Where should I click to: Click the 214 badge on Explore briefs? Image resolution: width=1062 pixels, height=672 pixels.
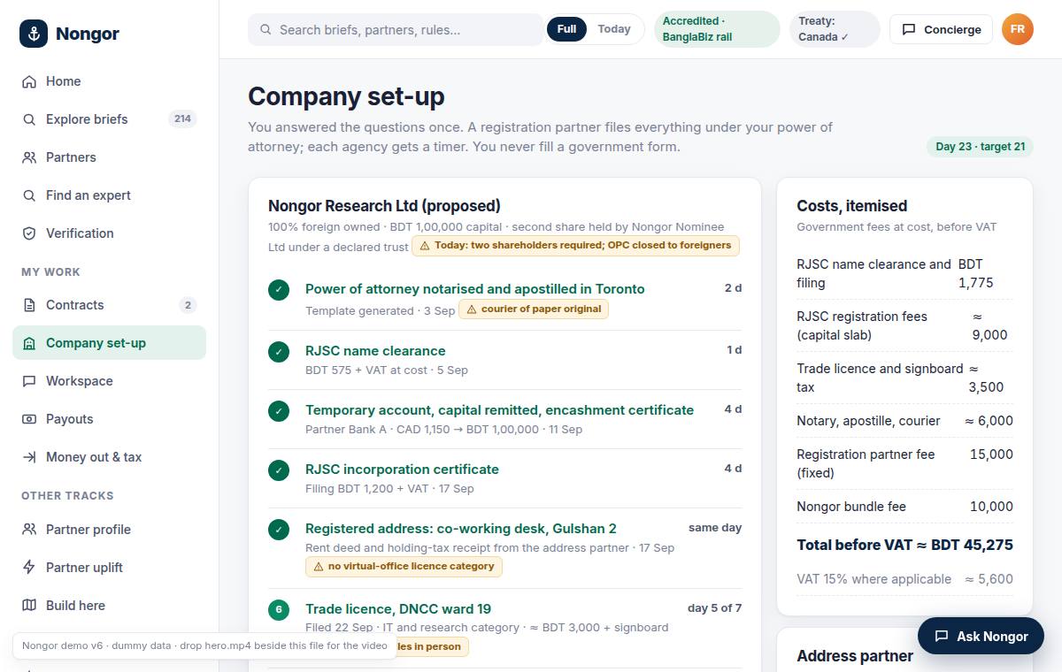point(182,118)
